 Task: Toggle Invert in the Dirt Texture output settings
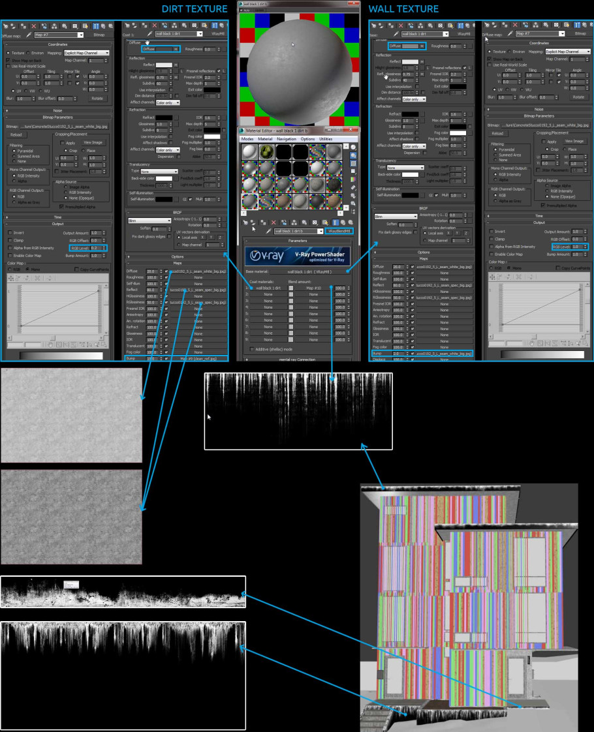(10, 232)
